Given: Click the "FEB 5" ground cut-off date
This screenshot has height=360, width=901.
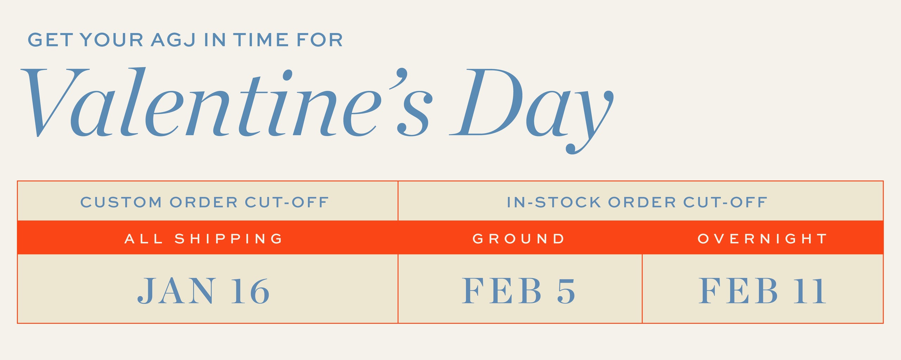Looking at the screenshot, I should tap(519, 291).
